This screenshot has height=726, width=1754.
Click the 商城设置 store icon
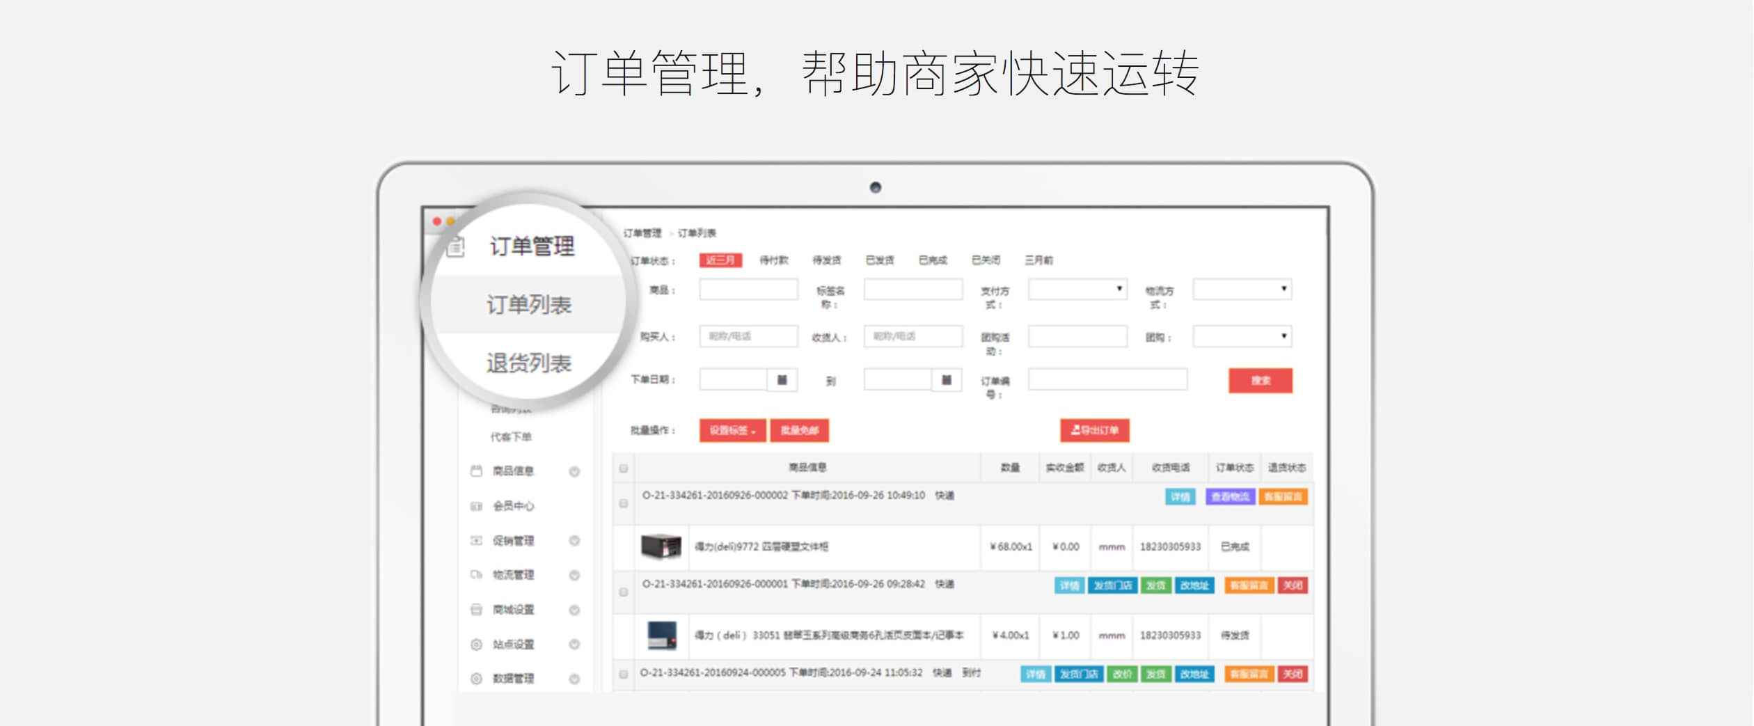click(x=476, y=610)
